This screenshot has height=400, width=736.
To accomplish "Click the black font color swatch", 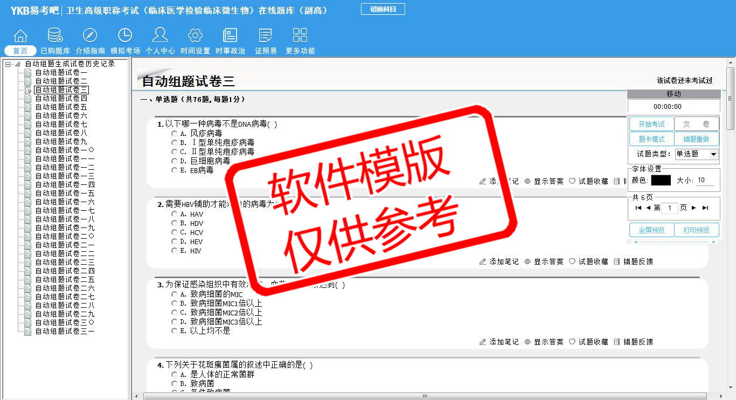I will [661, 181].
